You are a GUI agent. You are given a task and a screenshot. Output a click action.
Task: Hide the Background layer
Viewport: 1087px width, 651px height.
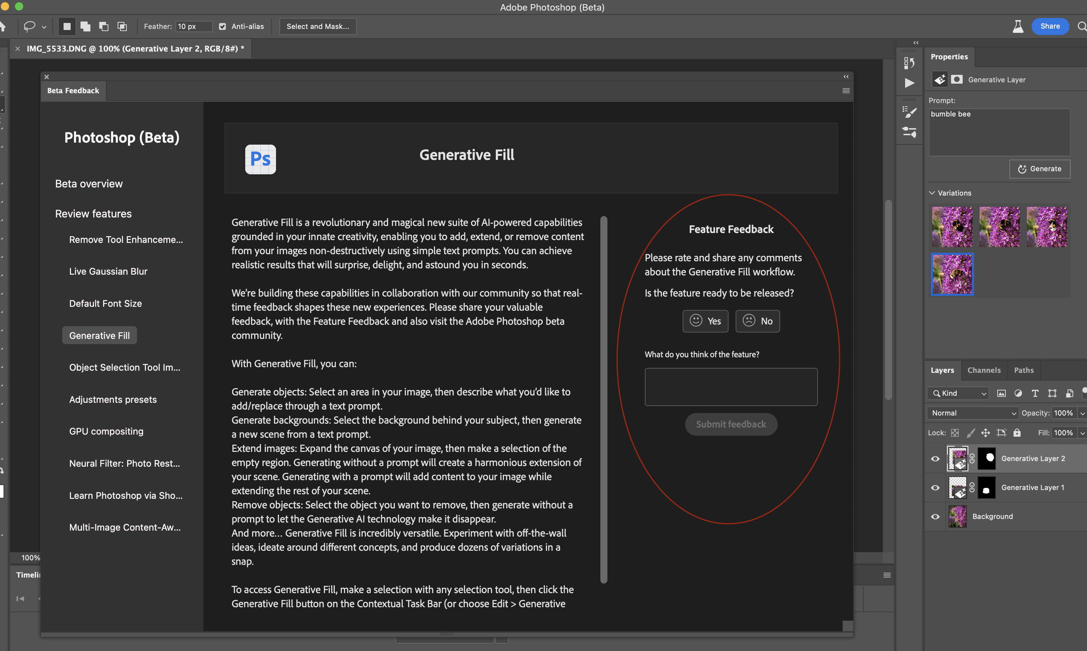pos(935,516)
